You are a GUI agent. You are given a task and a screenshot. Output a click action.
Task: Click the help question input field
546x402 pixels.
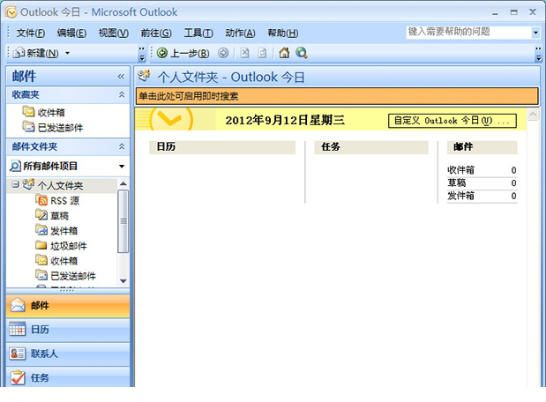point(468,32)
